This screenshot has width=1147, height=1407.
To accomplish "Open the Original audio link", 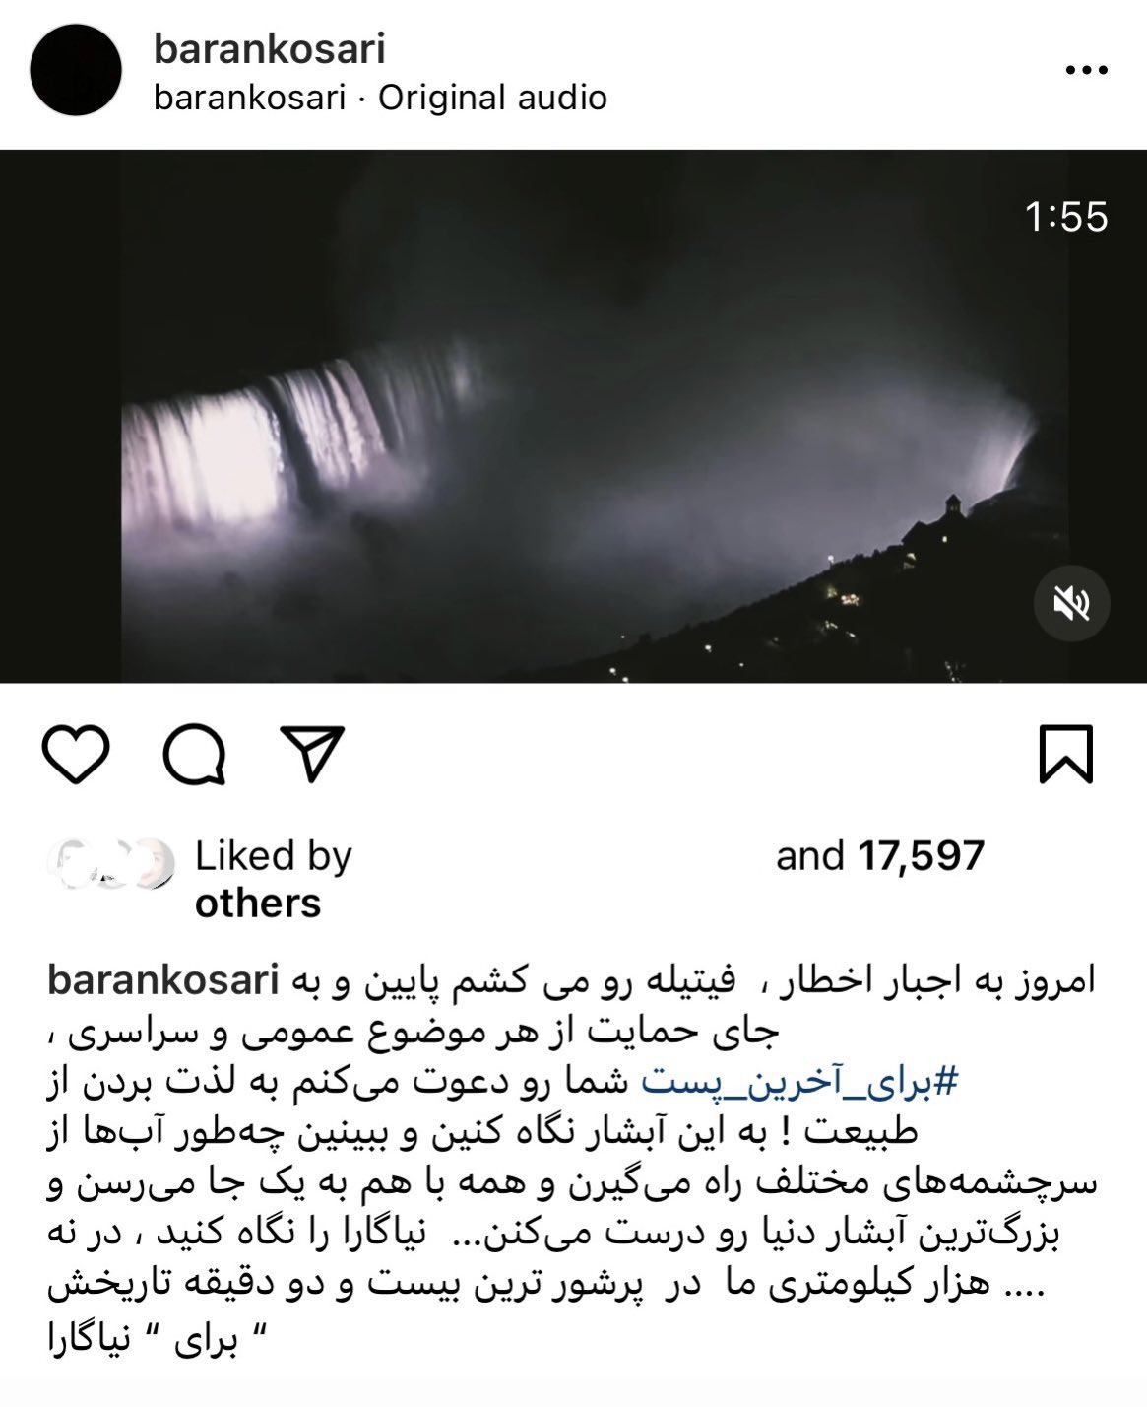I will point(492,98).
